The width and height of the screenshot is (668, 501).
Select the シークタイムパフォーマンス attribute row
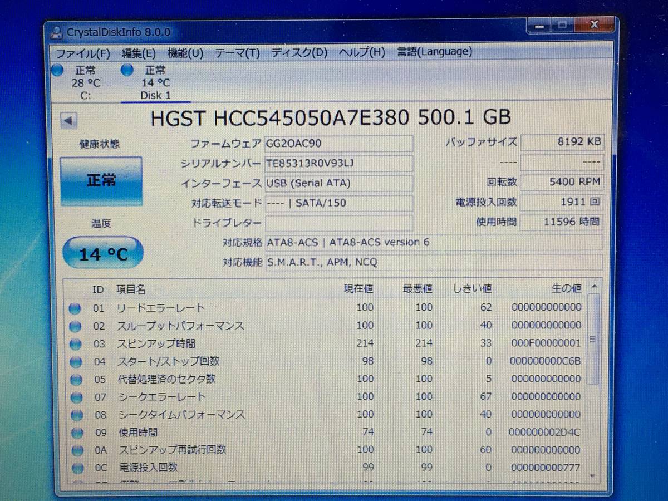326,415
